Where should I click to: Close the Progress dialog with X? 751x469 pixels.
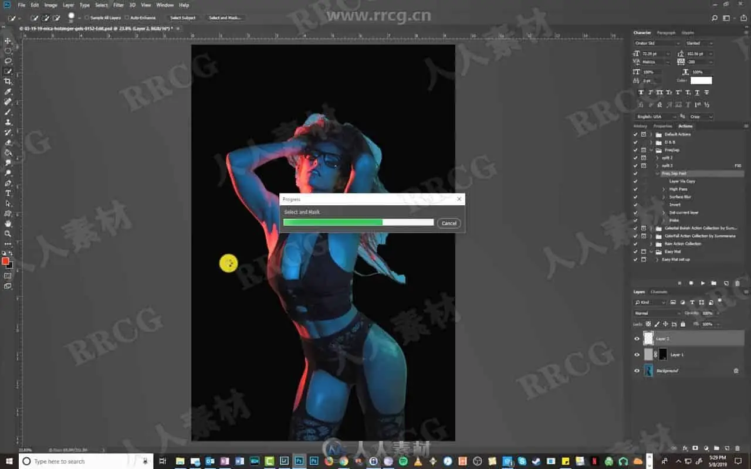pos(459,199)
